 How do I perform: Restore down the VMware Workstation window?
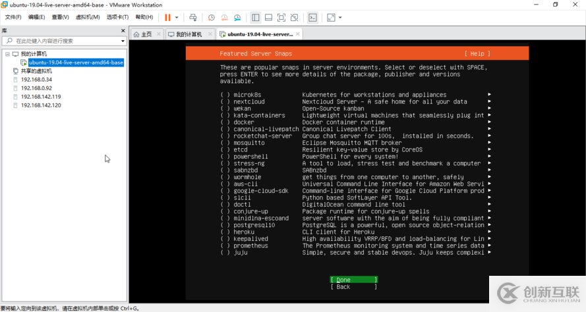(x=556, y=5)
